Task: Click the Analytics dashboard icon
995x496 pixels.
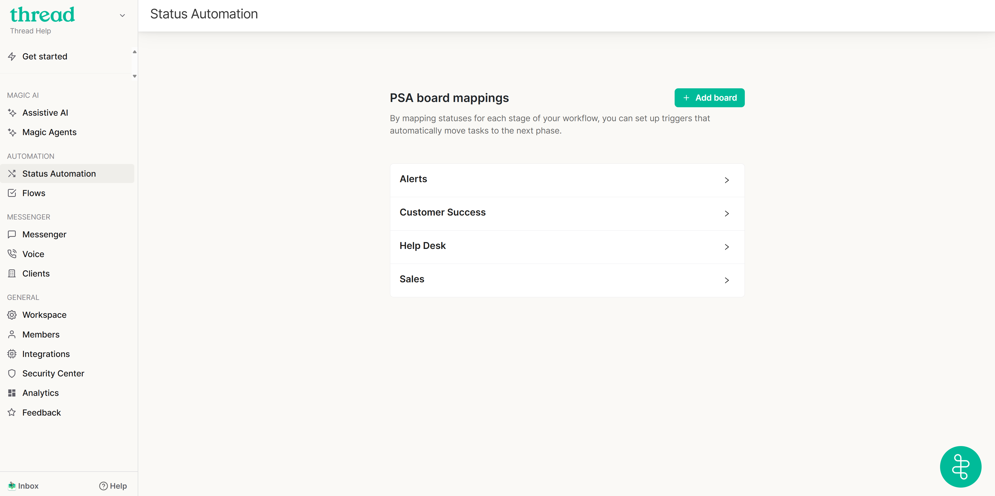Action: coord(12,392)
